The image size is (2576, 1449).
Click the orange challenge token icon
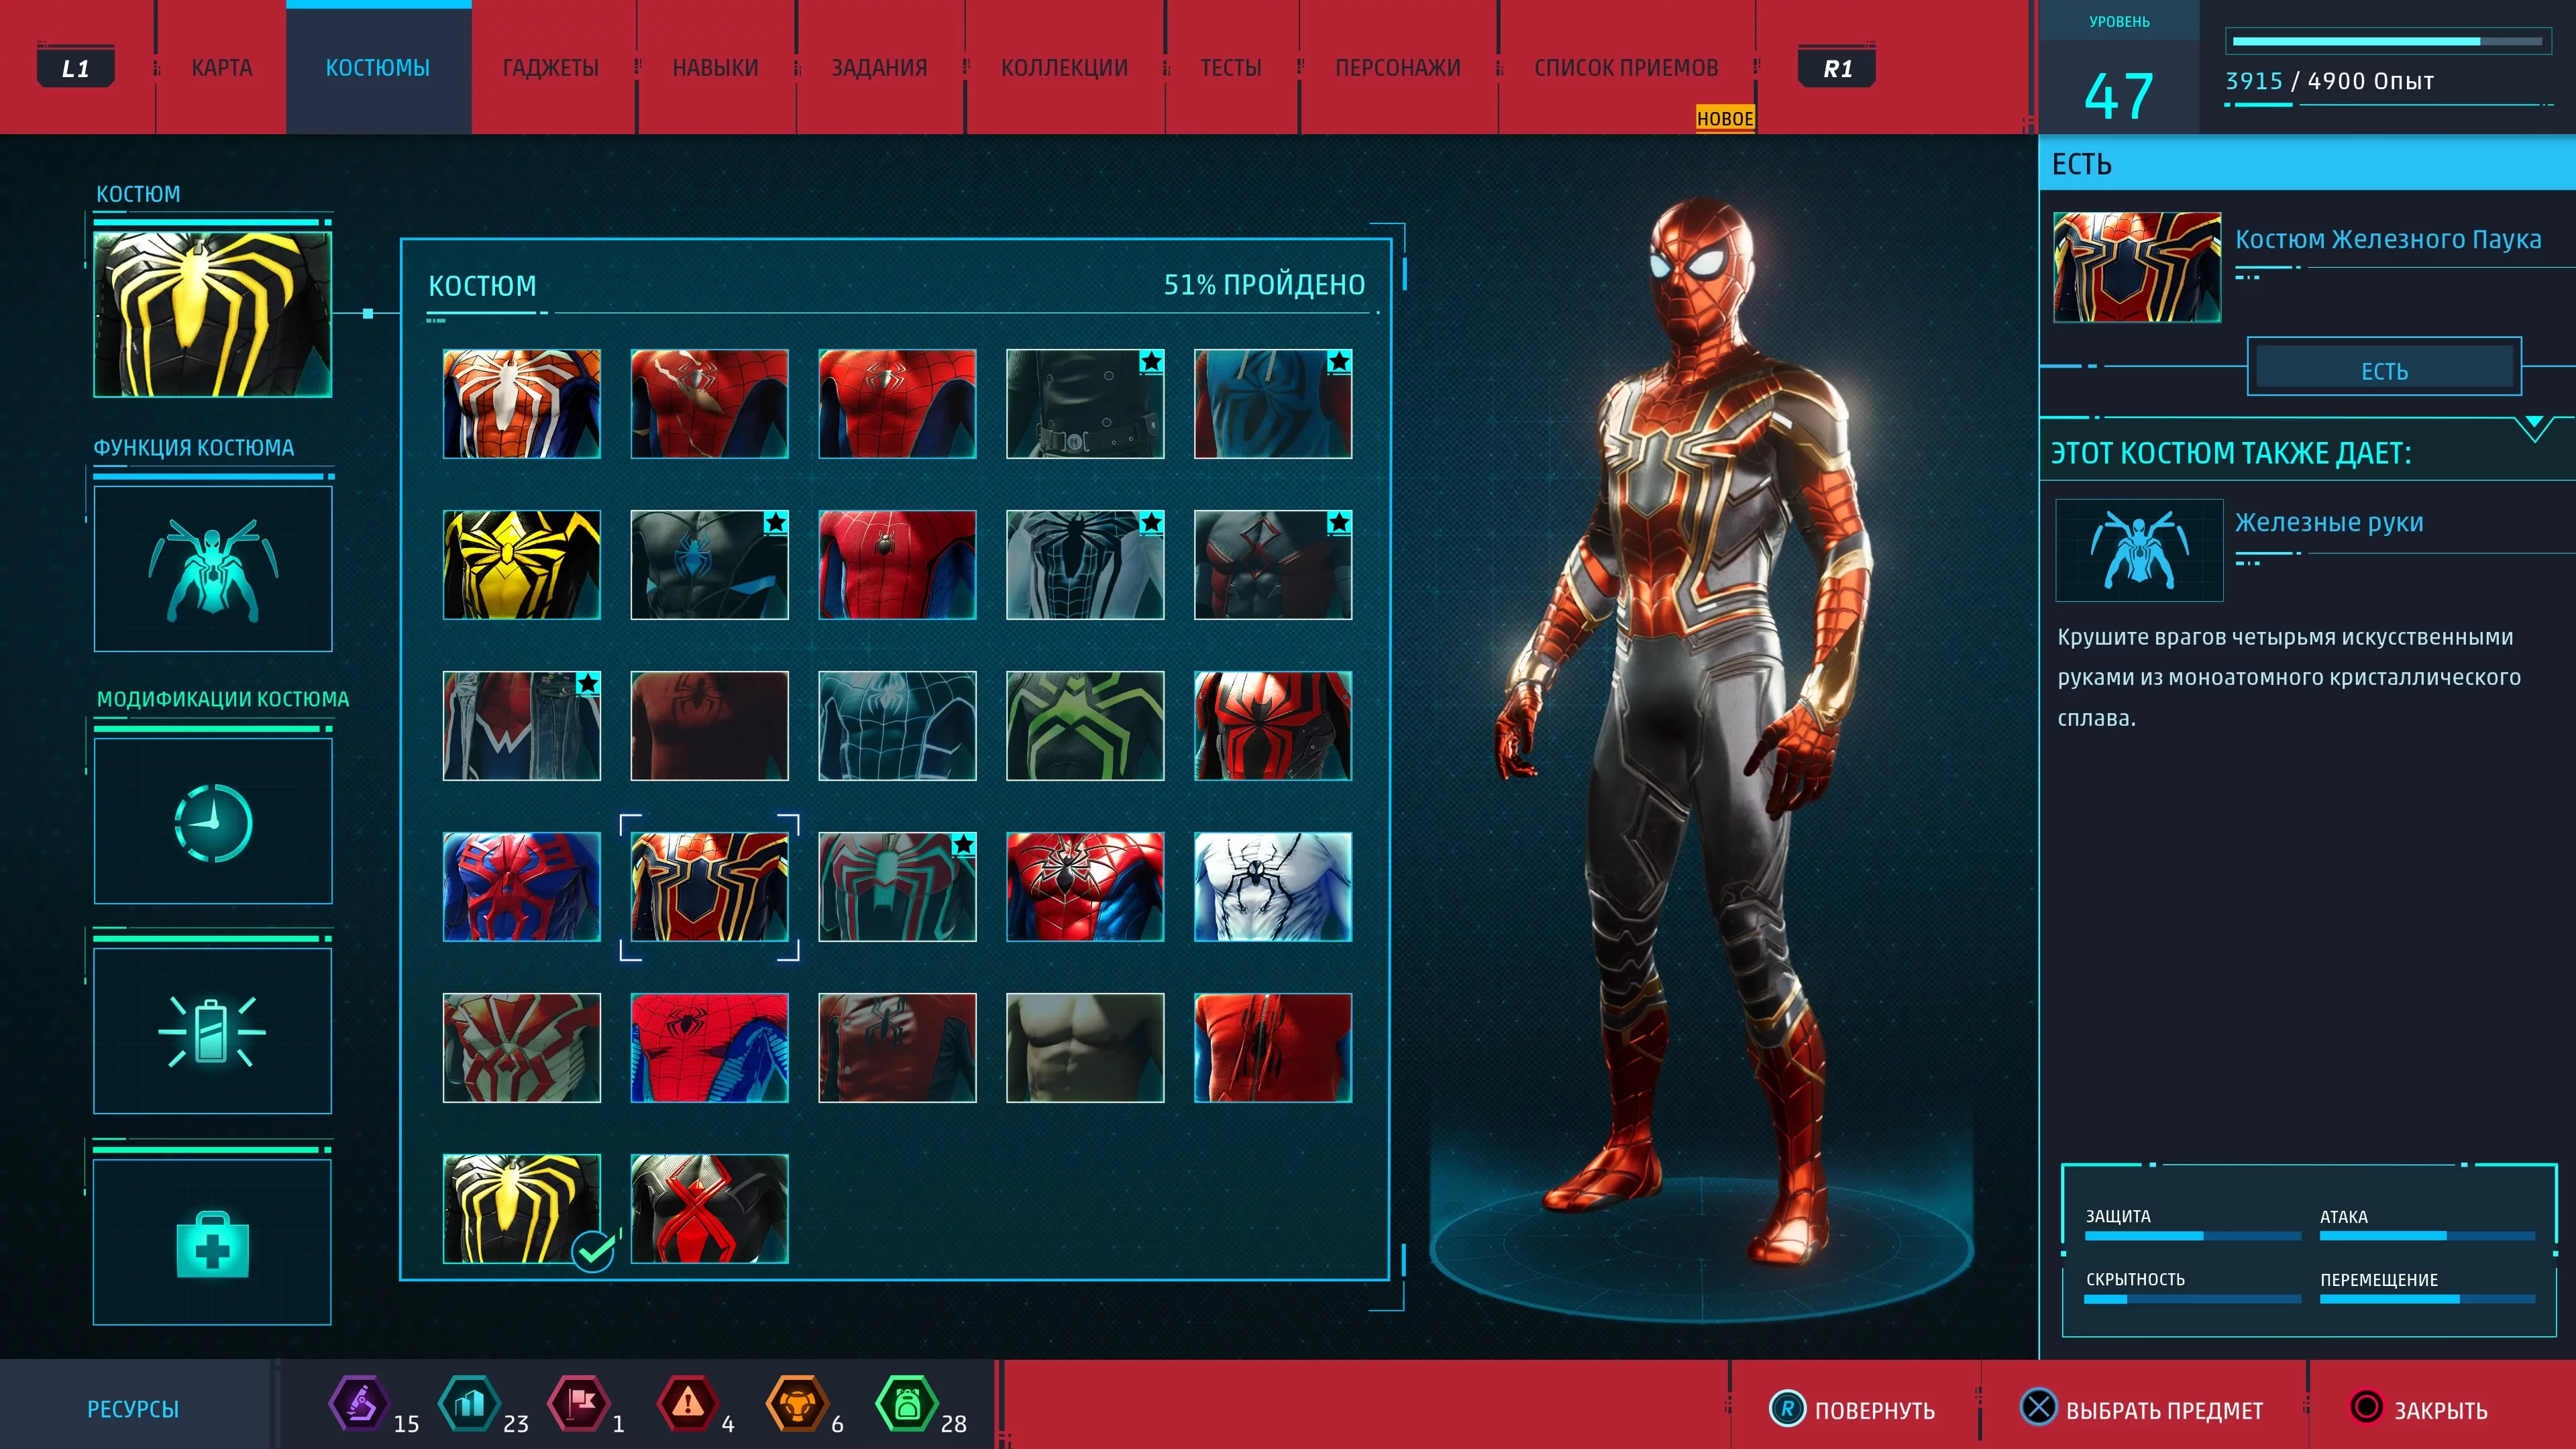pos(797,1404)
